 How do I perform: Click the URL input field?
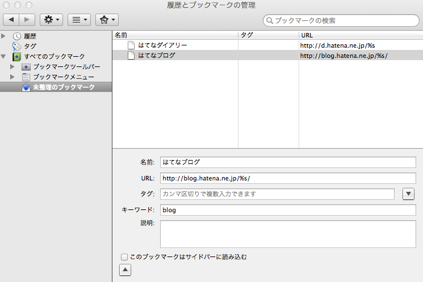click(288, 178)
